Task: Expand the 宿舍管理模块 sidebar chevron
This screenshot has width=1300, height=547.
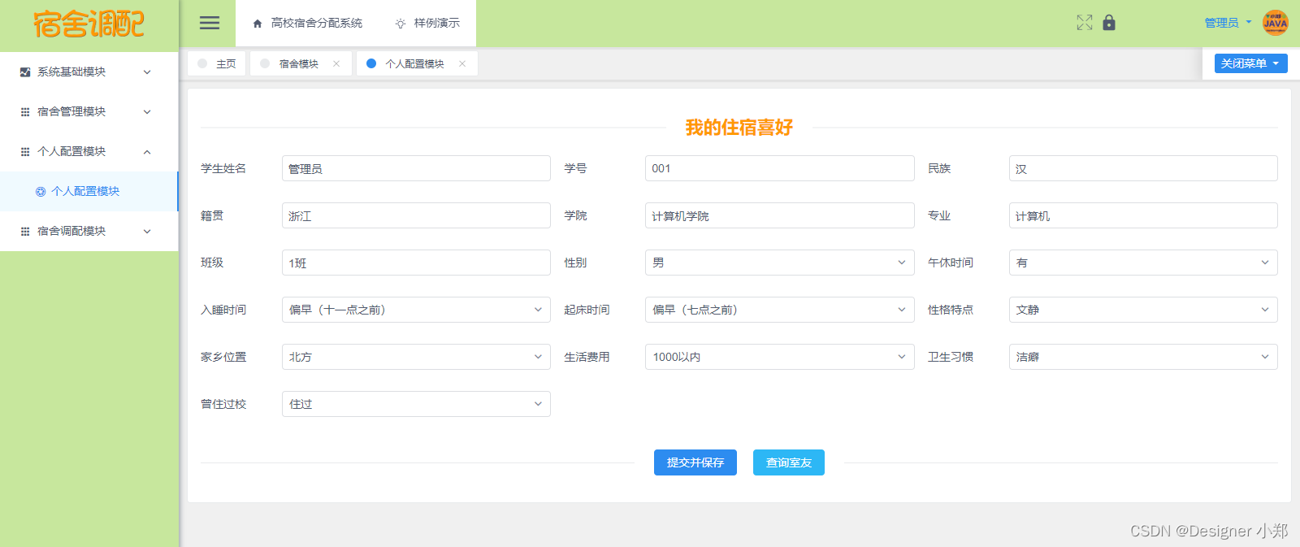Action: (x=147, y=112)
